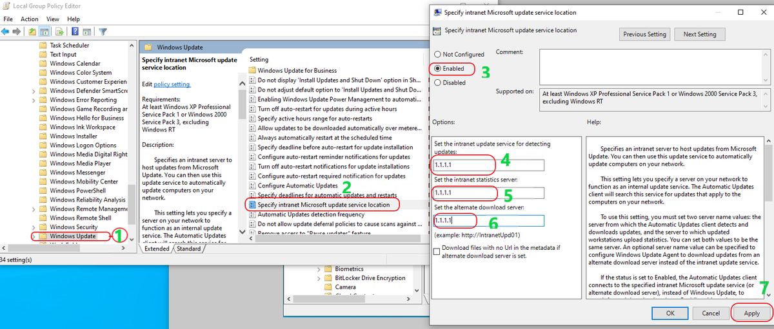Screen dimensions: 774x329
Task: Expand the Windows Update tree node arrow
Action: tap(34, 236)
